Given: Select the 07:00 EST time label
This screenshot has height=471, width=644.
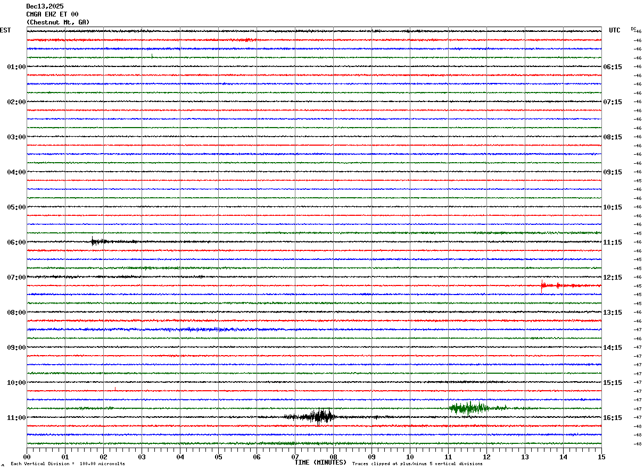Looking at the screenshot, I should (16, 277).
